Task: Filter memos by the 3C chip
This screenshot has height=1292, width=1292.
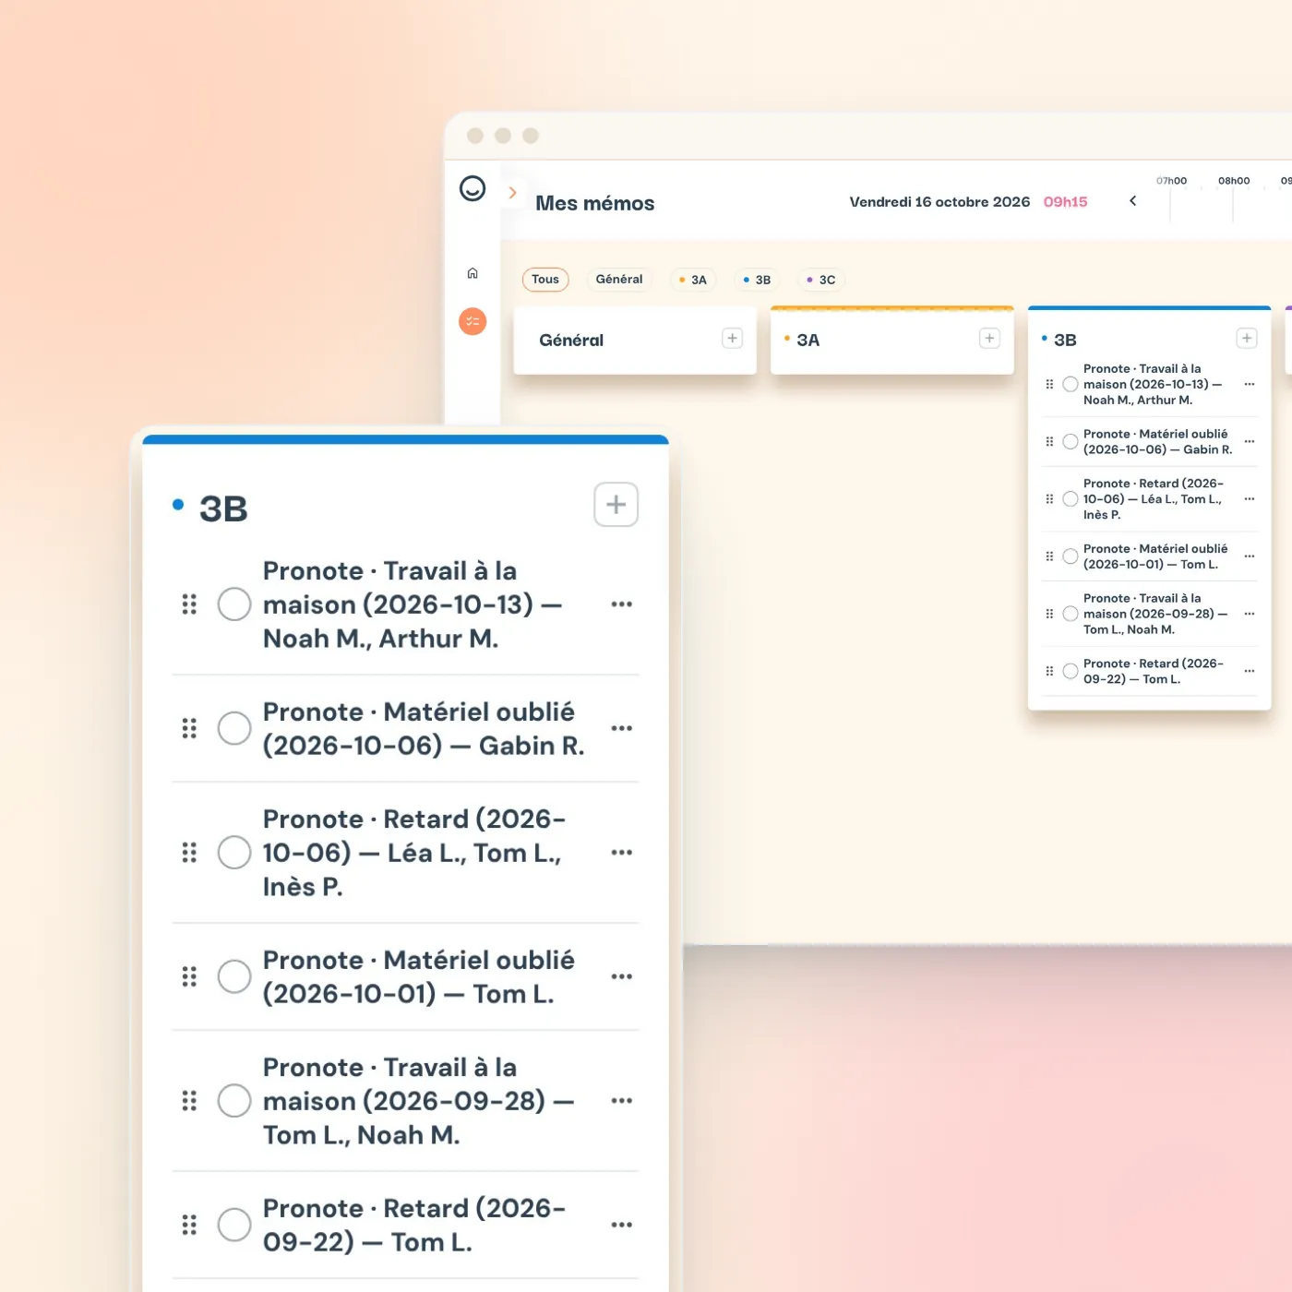Action: (x=821, y=280)
